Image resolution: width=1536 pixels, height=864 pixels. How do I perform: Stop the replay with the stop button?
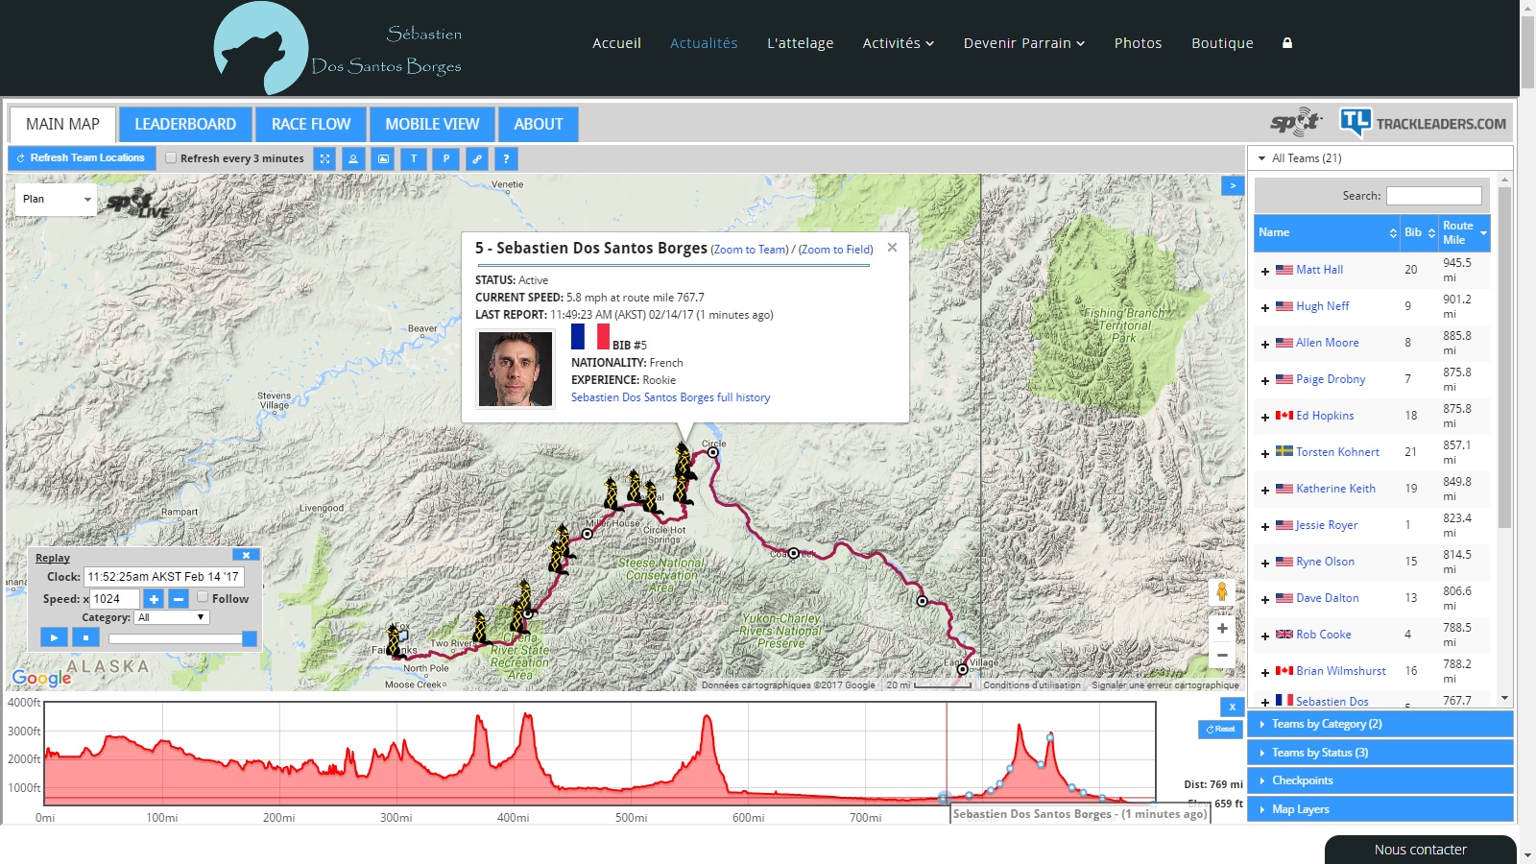point(85,636)
